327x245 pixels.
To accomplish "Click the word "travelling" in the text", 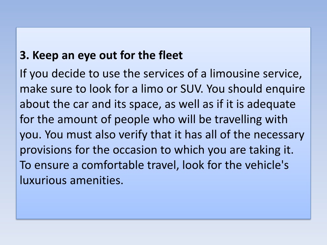I will pyautogui.click(x=238, y=120).
